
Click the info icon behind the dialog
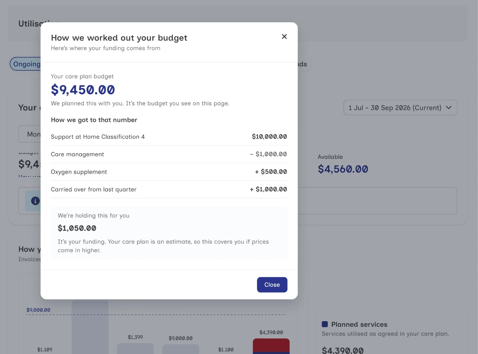click(x=35, y=201)
